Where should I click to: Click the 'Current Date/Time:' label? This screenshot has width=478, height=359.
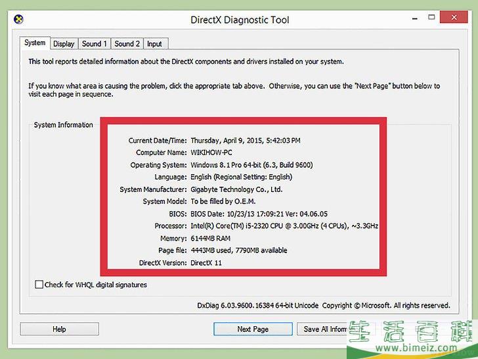(x=158, y=141)
